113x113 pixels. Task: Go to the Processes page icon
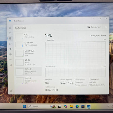(x=10, y=33)
